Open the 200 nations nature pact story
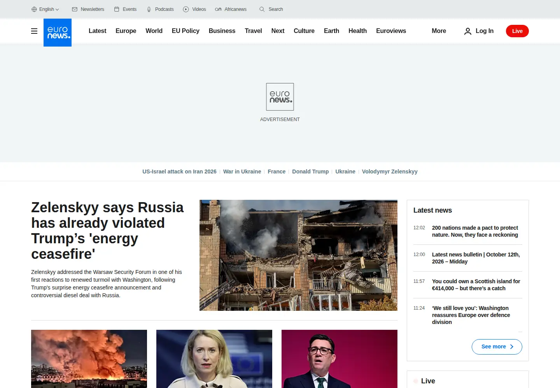Image resolution: width=560 pixels, height=388 pixels. pos(475,231)
